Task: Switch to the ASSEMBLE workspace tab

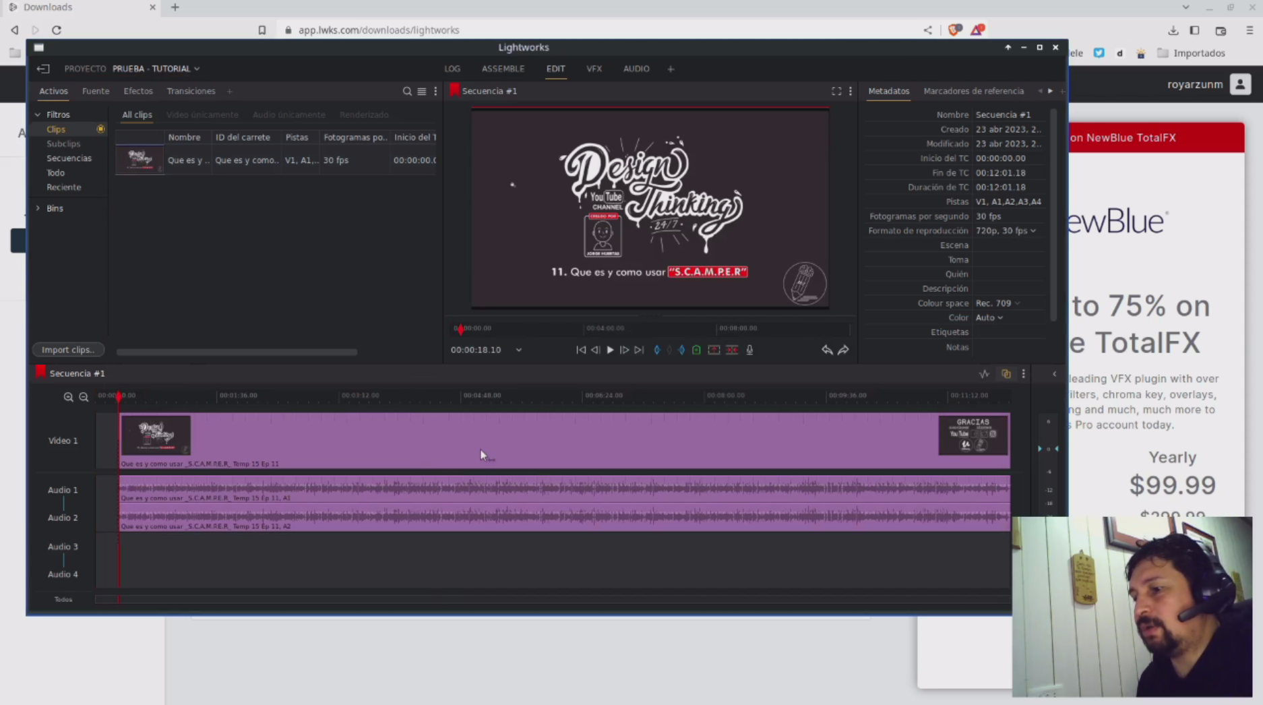Action: (x=503, y=69)
